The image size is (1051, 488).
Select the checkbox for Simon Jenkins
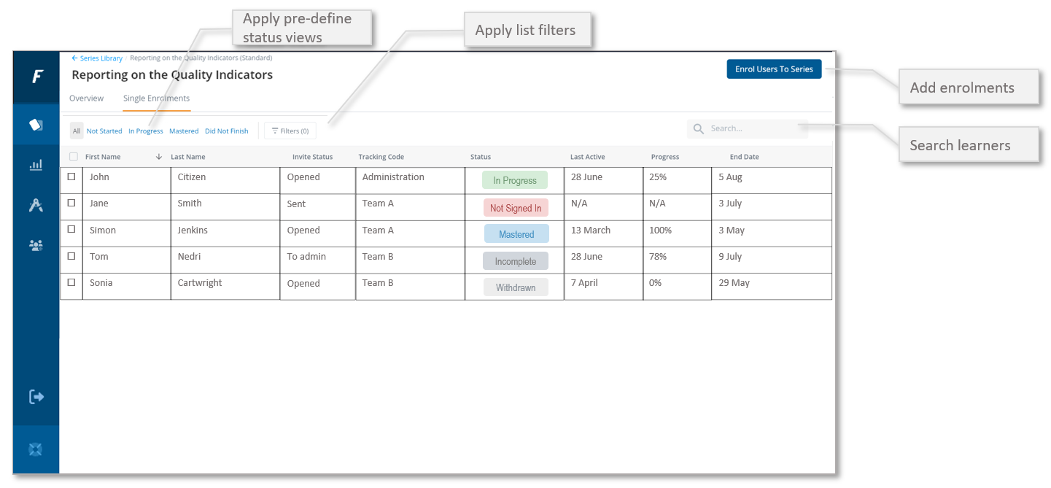(x=71, y=229)
